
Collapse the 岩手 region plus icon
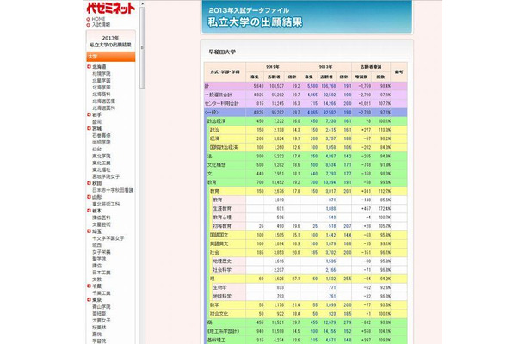pos(89,114)
